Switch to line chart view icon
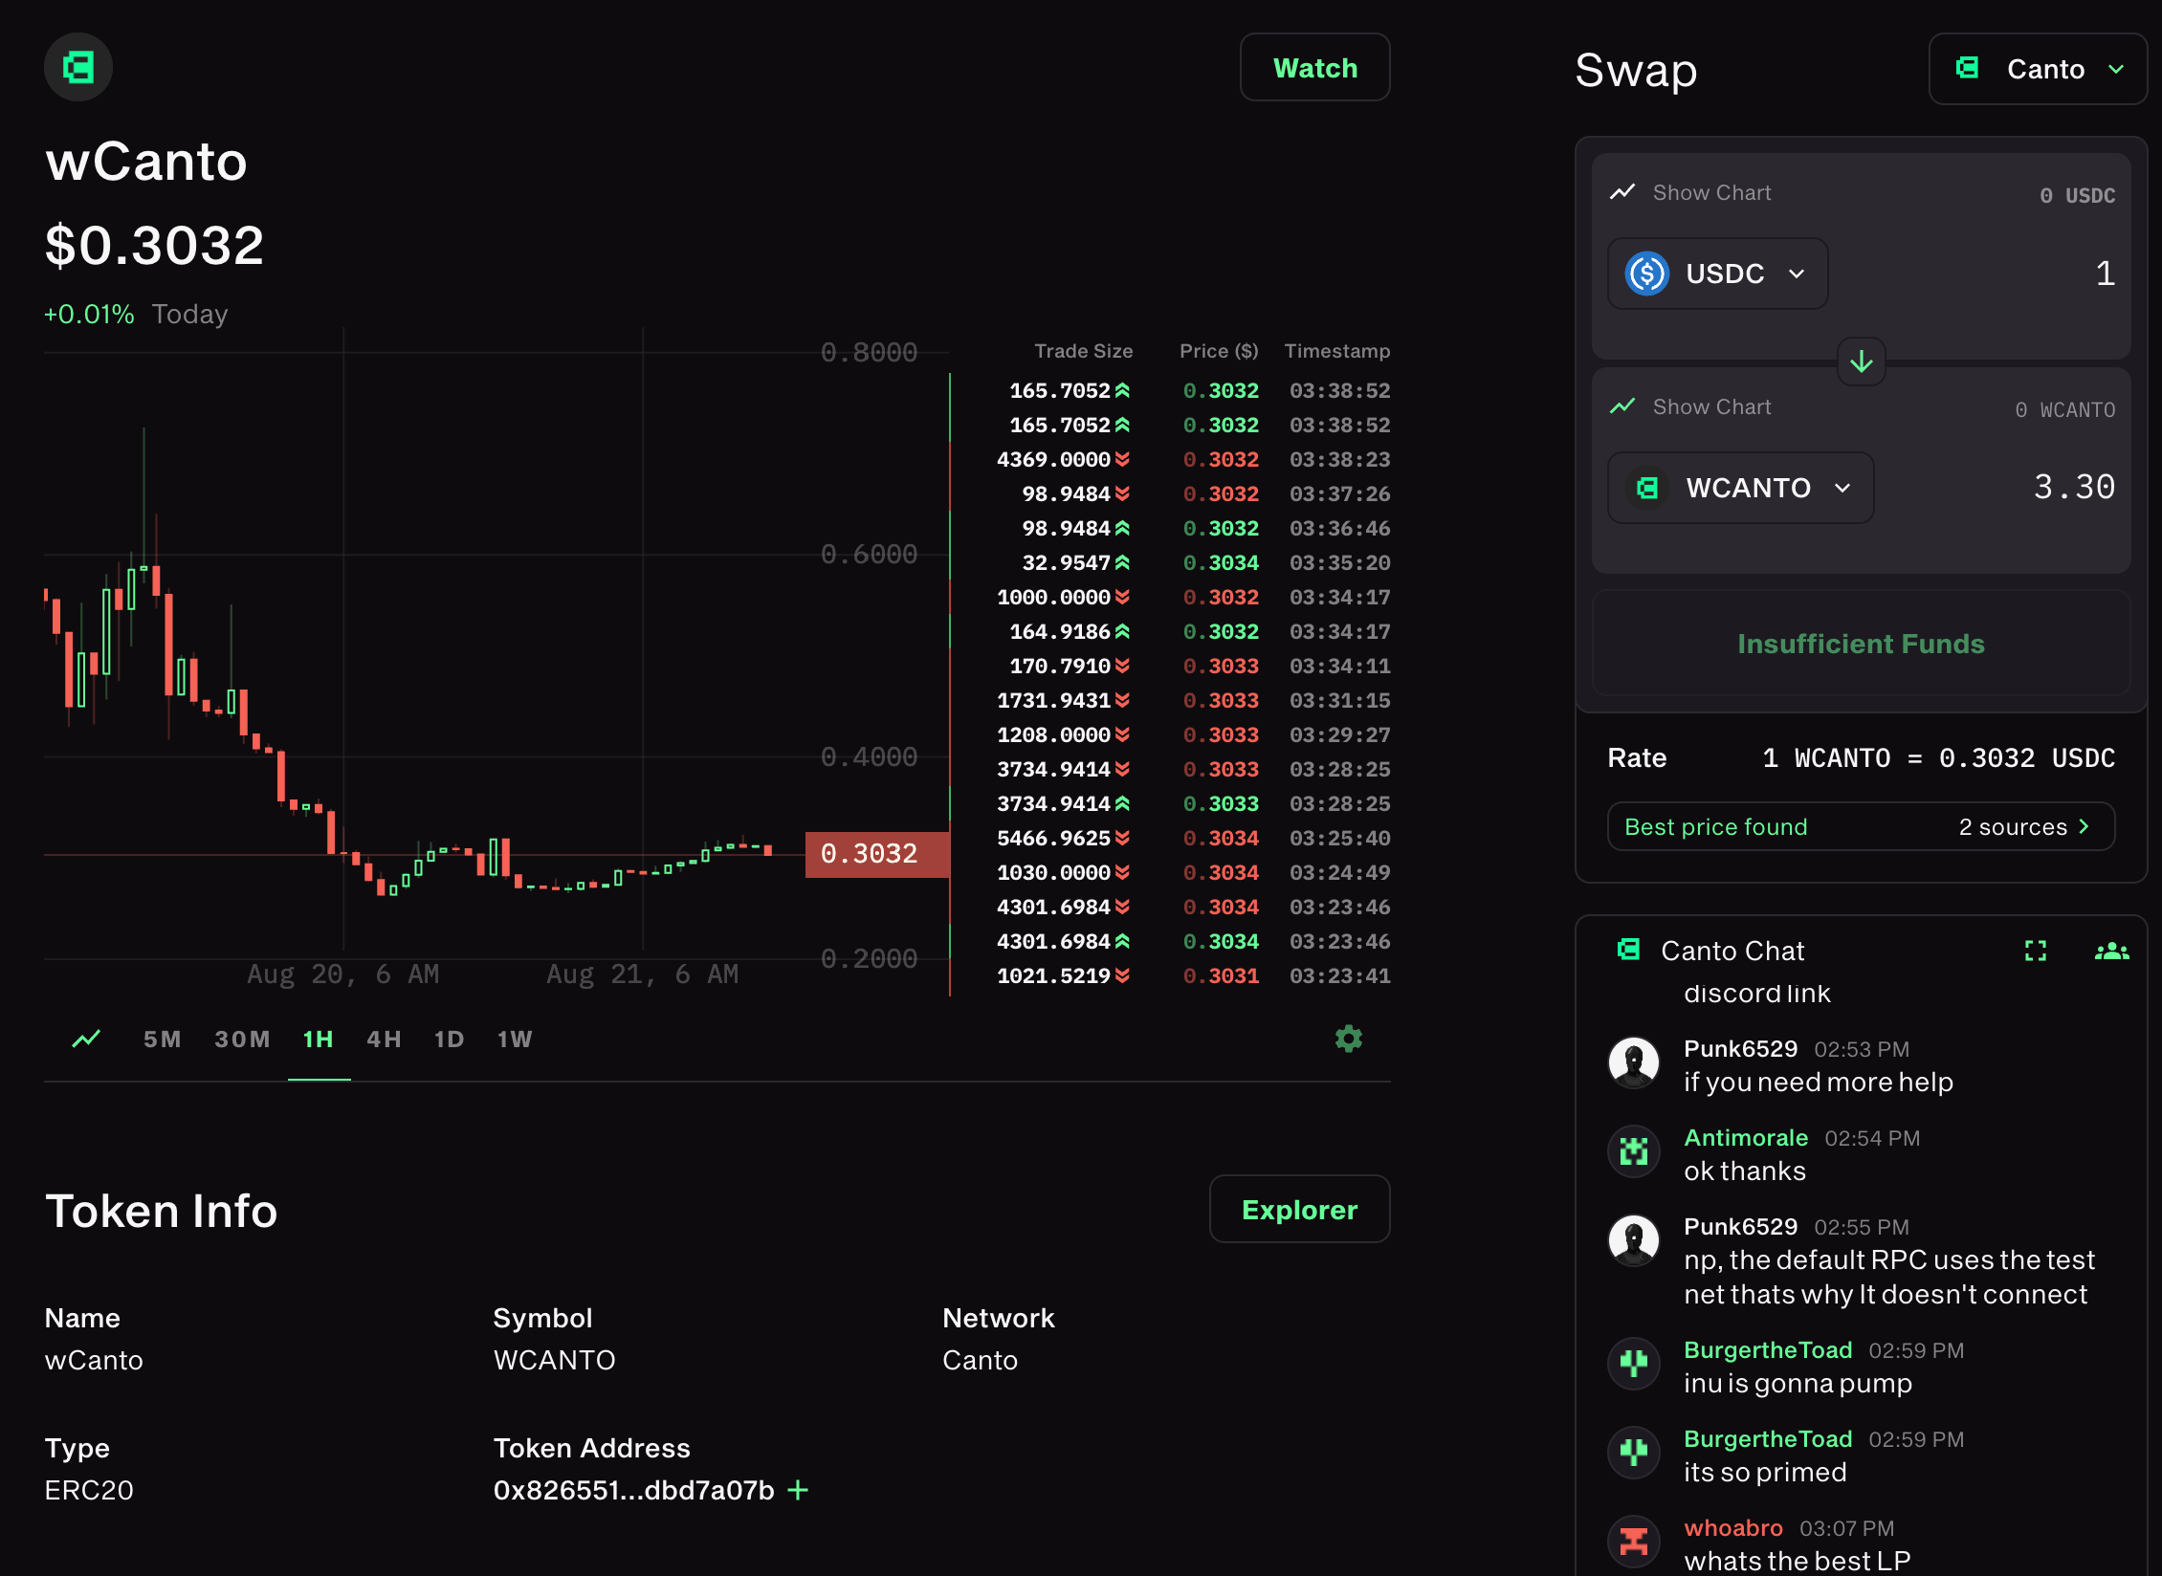Viewport: 2162px width, 1576px height. pyautogui.click(x=86, y=1039)
